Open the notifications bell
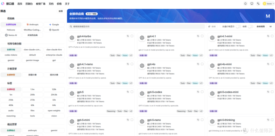 (245, 4)
